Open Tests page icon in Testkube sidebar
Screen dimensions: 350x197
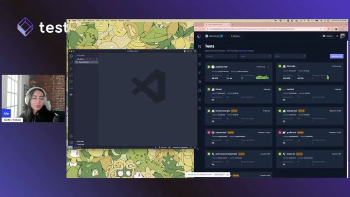tap(199, 47)
